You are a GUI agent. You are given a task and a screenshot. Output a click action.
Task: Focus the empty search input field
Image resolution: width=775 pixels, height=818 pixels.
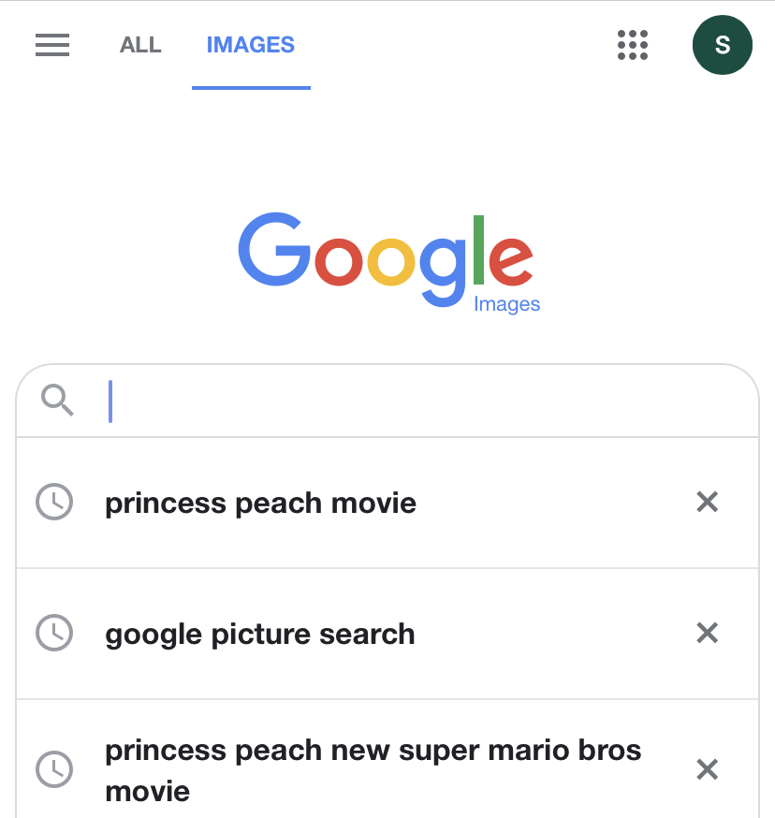(421, 401)
